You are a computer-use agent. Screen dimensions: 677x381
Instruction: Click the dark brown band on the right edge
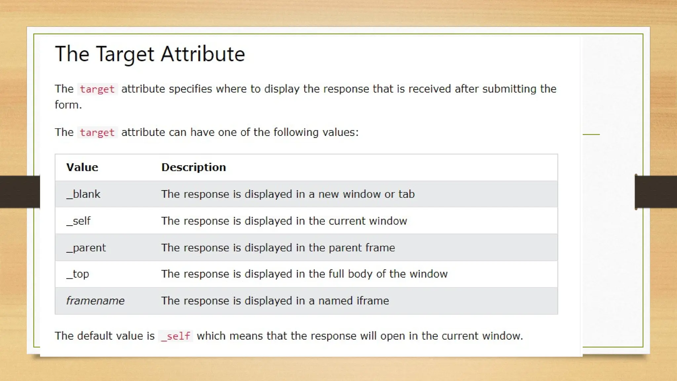(x=656, y=192)
